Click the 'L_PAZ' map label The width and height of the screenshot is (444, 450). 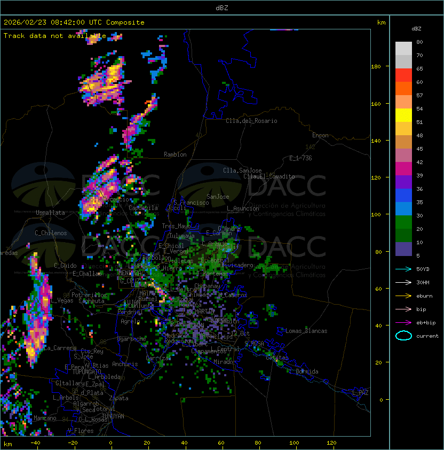(x=360, y=393)
